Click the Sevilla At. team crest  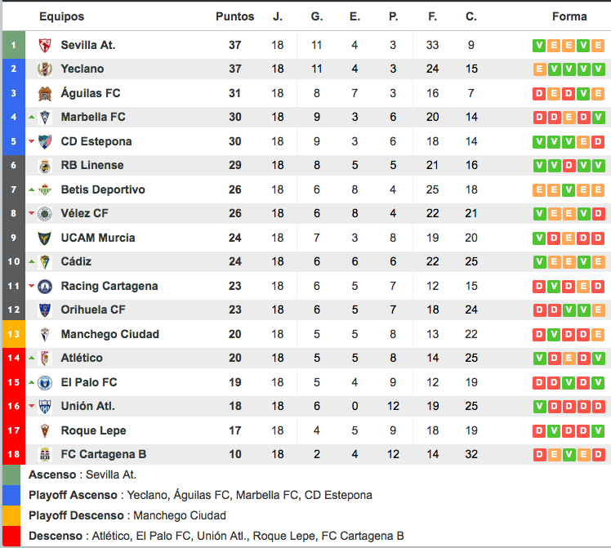[x=45, y=46]
